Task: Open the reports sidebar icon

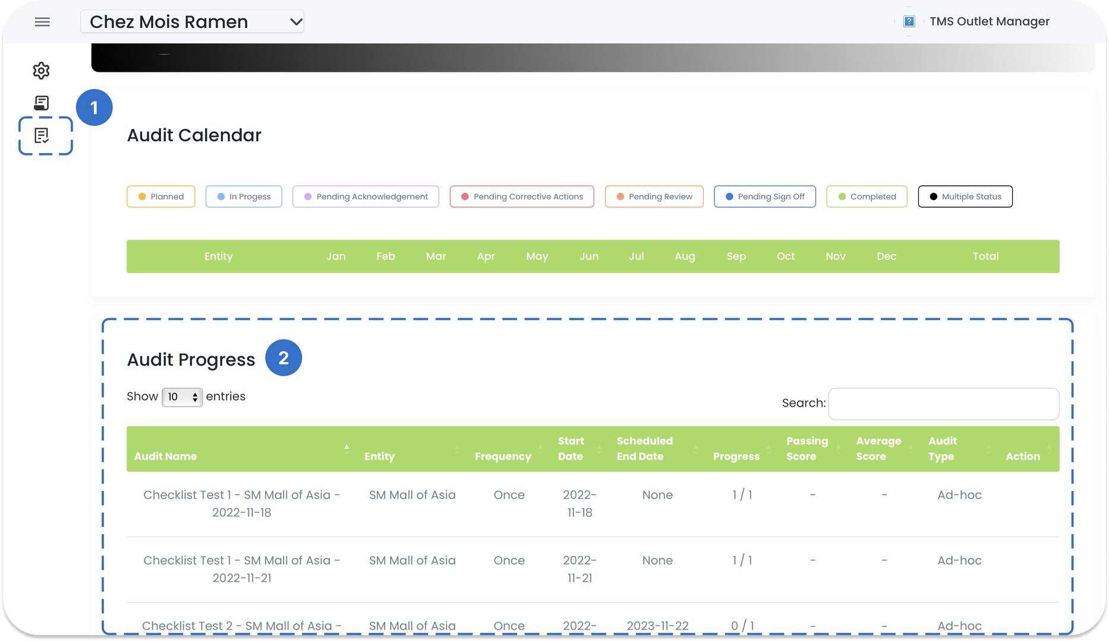Action: pyautogui.click(x=41, y=103)
